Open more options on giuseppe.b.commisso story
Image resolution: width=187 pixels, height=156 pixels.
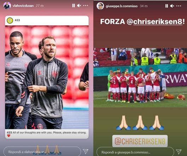click(178, 6)
